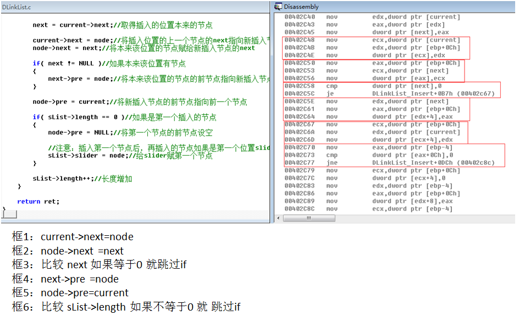Select disassembly address 00402C48

[x=300, y=40]
